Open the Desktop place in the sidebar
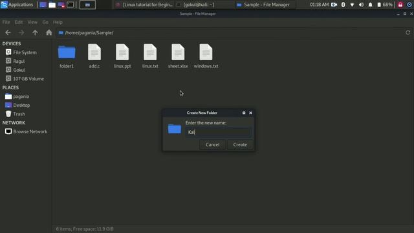The width and height of the screenshot is (414, 233). point(21,105)
